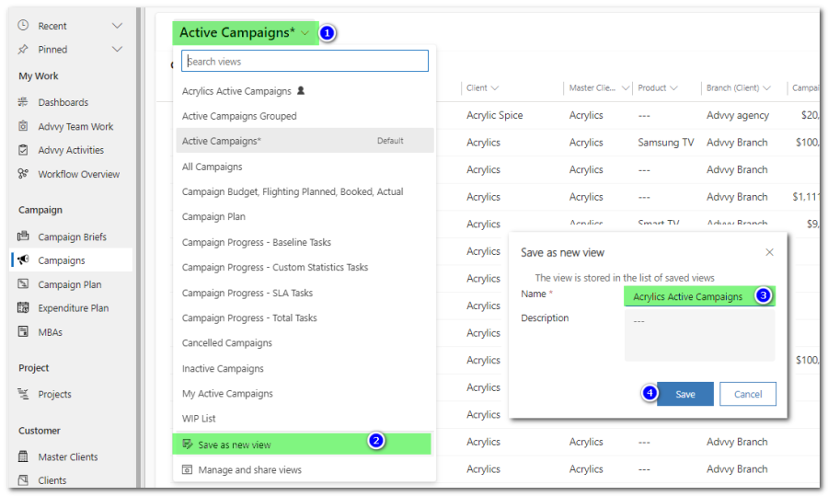The height and width of the screenshot is (496, 828).
Task: Close the Save as new view dialog
Action: pos(769,252)
